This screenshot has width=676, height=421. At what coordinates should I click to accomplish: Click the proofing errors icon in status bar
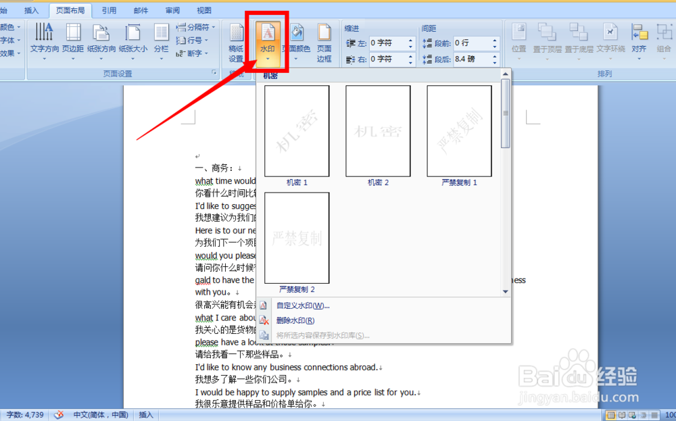click(x=59, y=414)
